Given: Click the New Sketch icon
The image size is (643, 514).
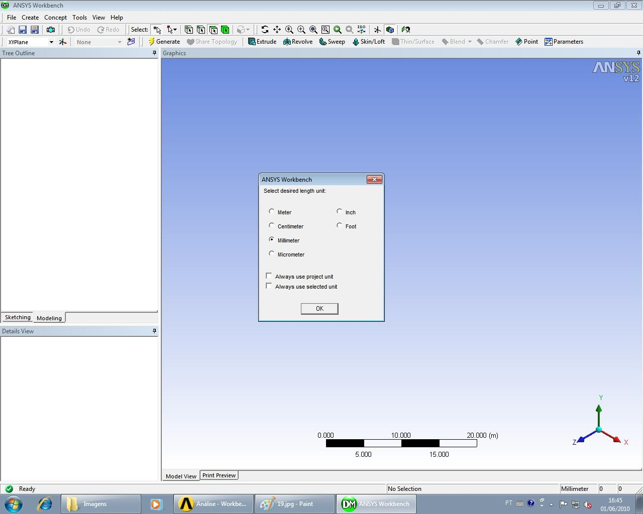Looking at the screenshot, I should [x=131, y=42].
